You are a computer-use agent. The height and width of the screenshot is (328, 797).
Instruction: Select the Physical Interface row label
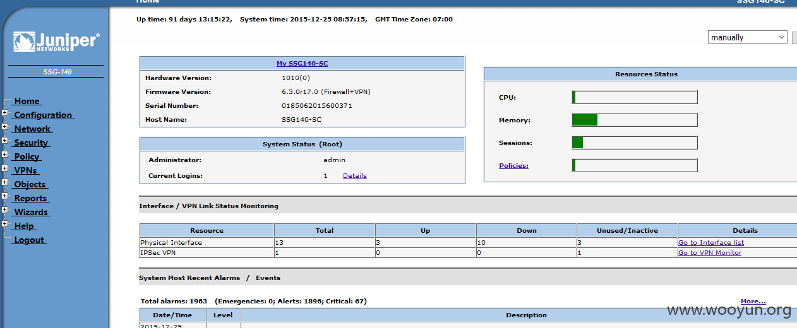(x=171, y=243)
